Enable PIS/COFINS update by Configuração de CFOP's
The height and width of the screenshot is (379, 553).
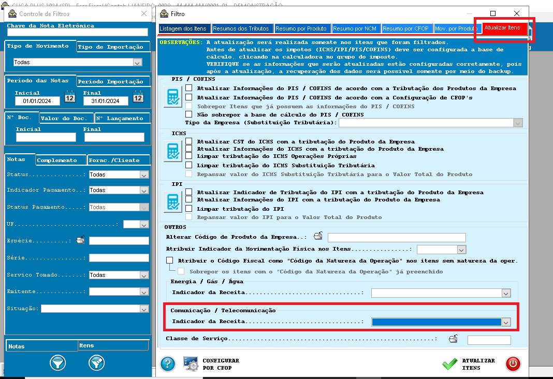[x=189, y=97]
